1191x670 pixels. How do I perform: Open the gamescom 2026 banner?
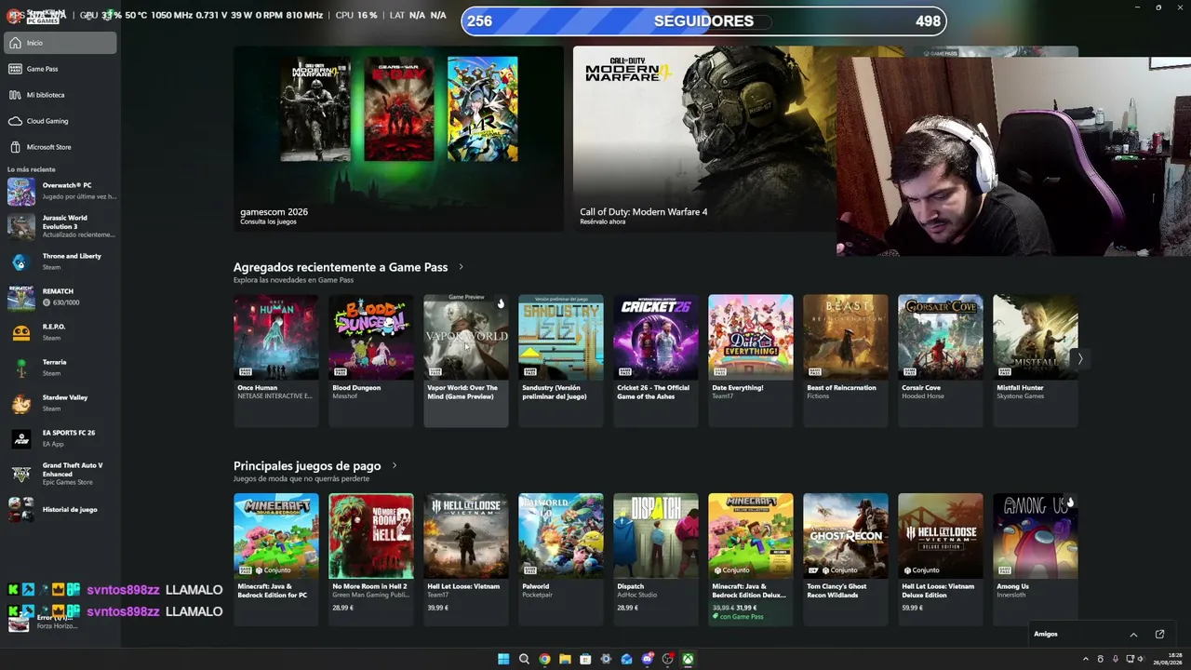[x=398, y=139]
